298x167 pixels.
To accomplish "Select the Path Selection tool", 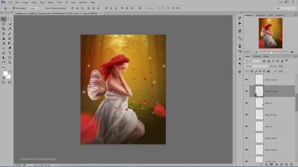I will pyautogui.click(x=4, y=58).
